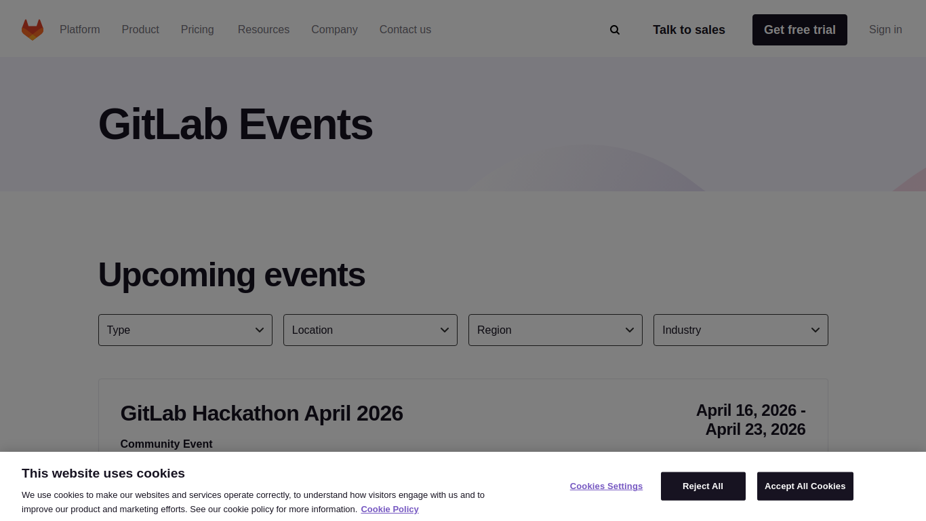Viewport: 926px width, 521px height.
Task: Click the Upcoming events heading
Action: [x=232, y=275]
